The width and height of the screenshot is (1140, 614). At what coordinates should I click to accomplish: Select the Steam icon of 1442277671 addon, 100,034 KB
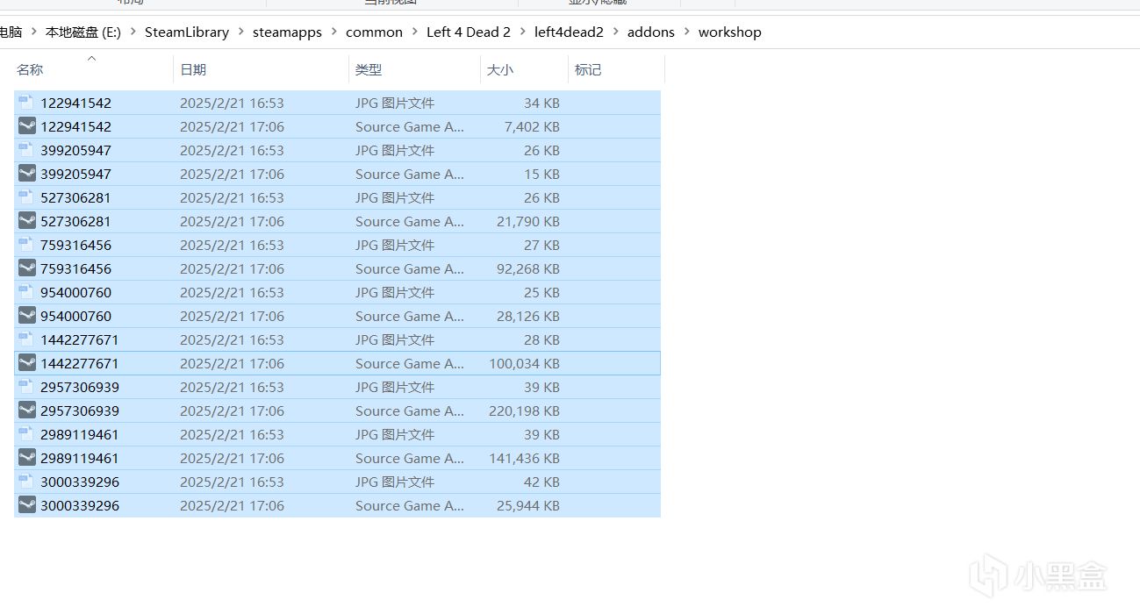(x=27, y=363)
